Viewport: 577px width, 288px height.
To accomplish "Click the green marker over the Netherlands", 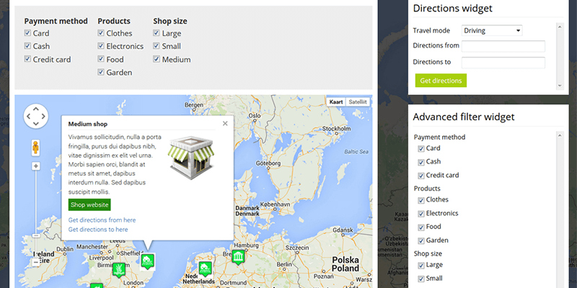I will pyautogui.click(x=204, y=269).
